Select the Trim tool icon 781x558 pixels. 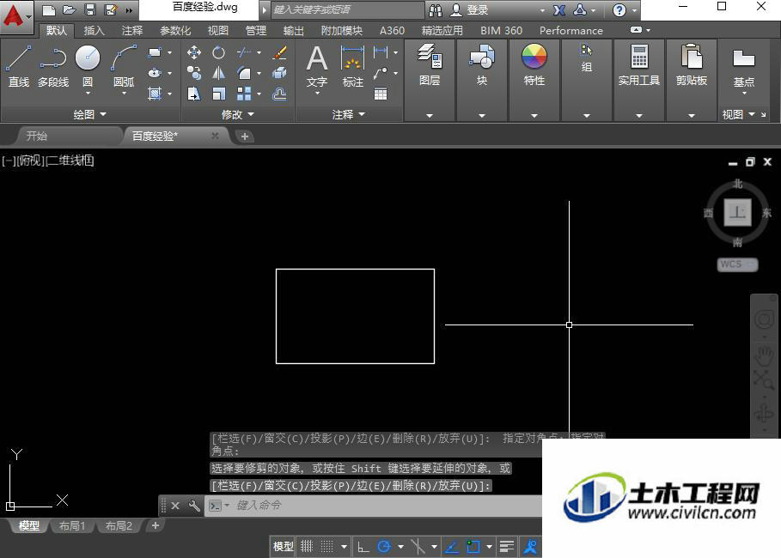(244, 52)
